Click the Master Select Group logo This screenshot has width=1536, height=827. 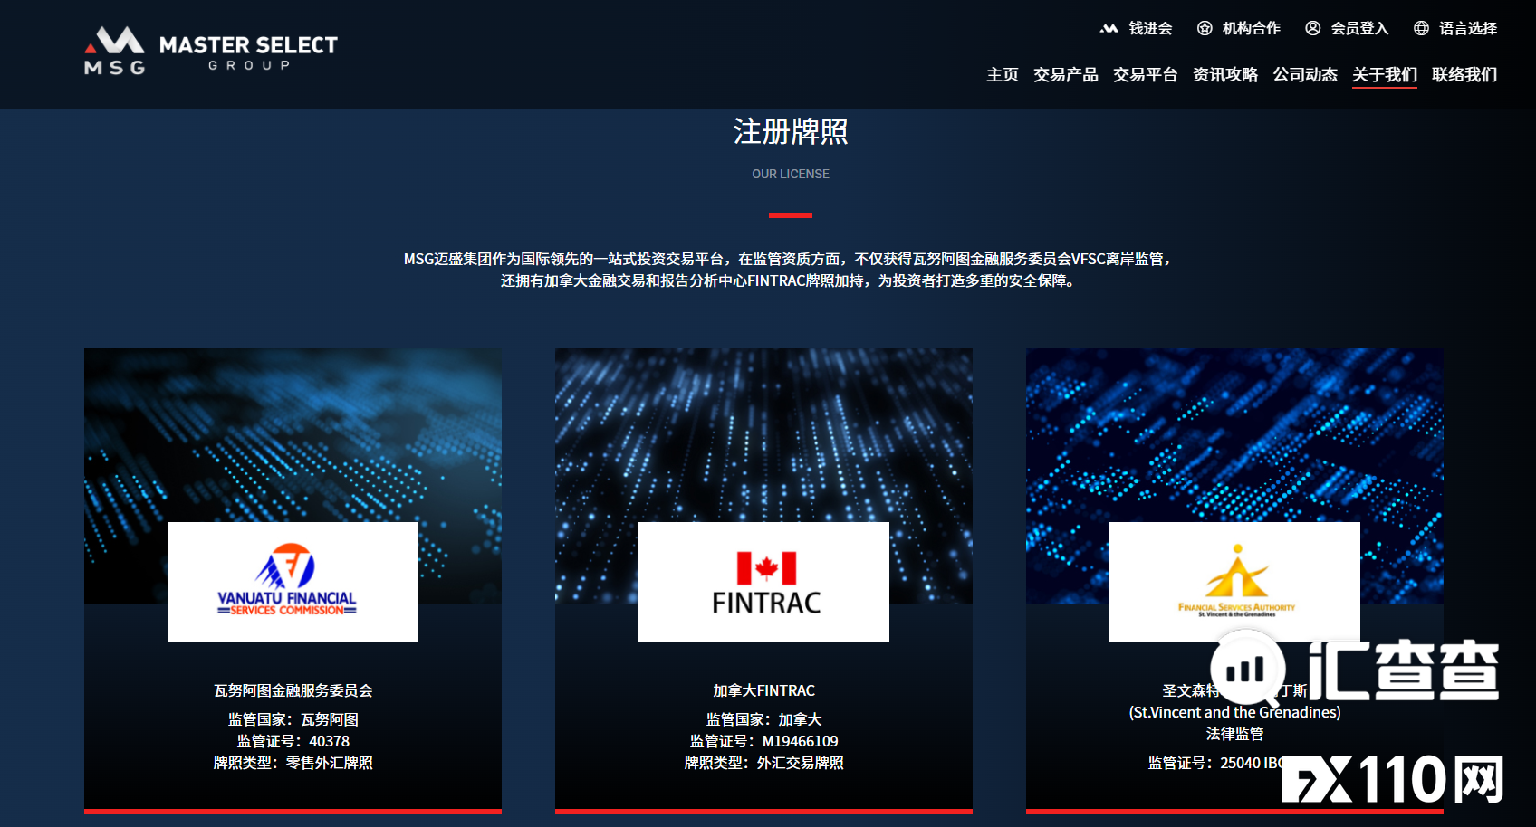[210, 51]
